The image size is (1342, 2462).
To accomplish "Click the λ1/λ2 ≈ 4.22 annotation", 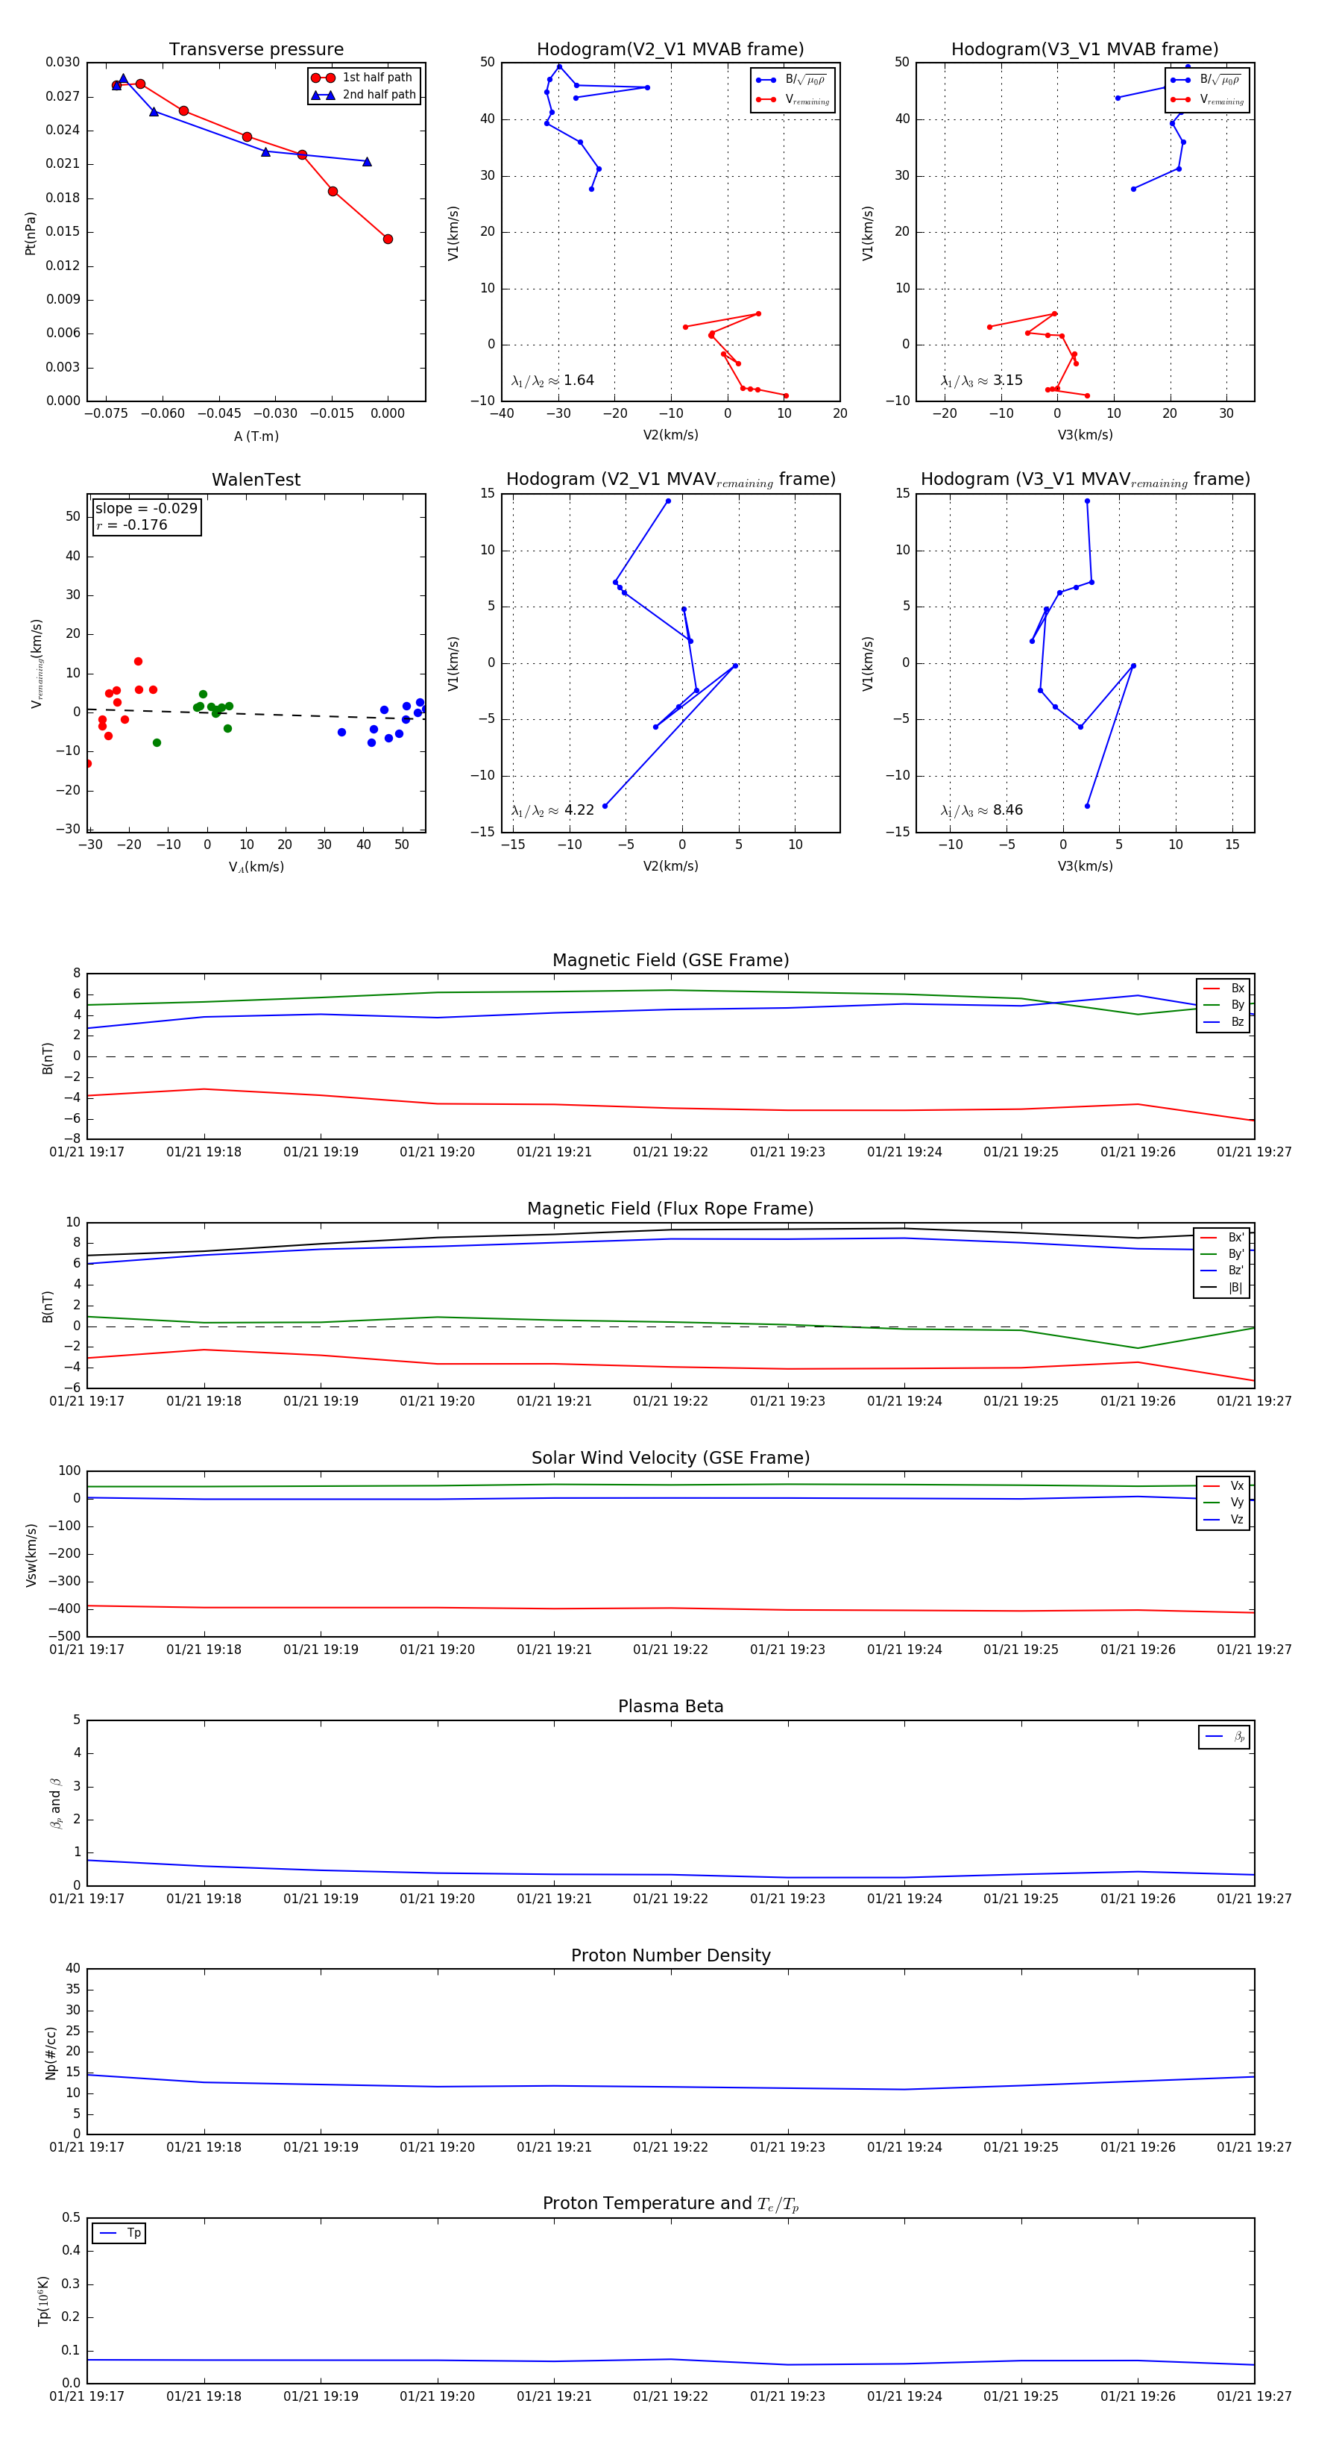I will (552, 810).
